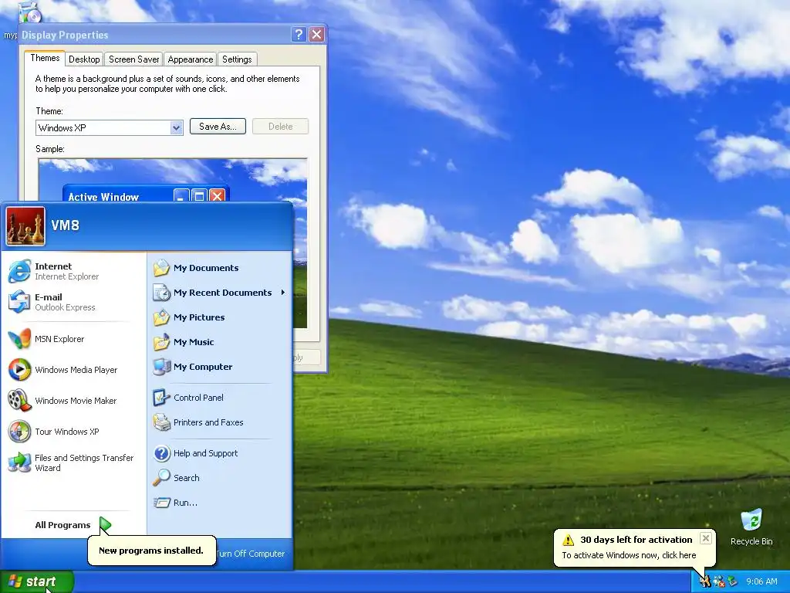Select the Themes tab

pyautogui.click(x=45, y=58)
